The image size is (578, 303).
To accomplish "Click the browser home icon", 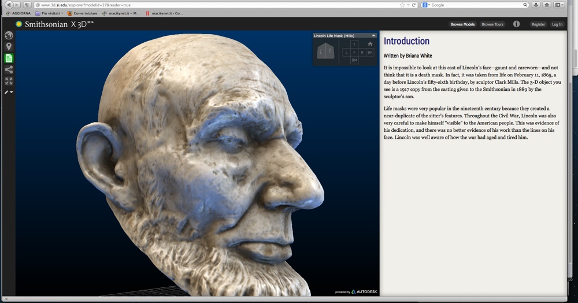I will 547,5.
